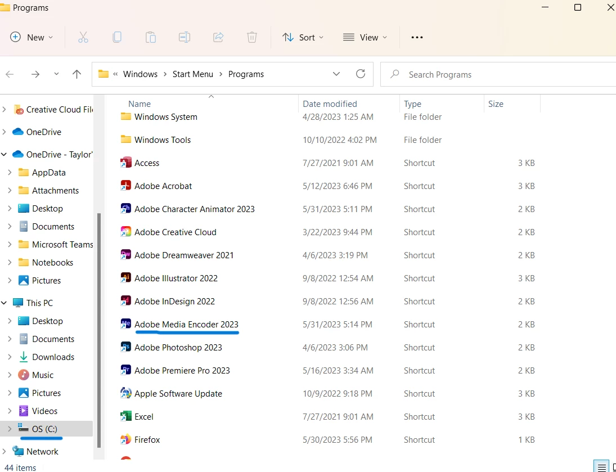Click the Search Programs field
This screenshot has width=616, height=472.
point(499,74)
